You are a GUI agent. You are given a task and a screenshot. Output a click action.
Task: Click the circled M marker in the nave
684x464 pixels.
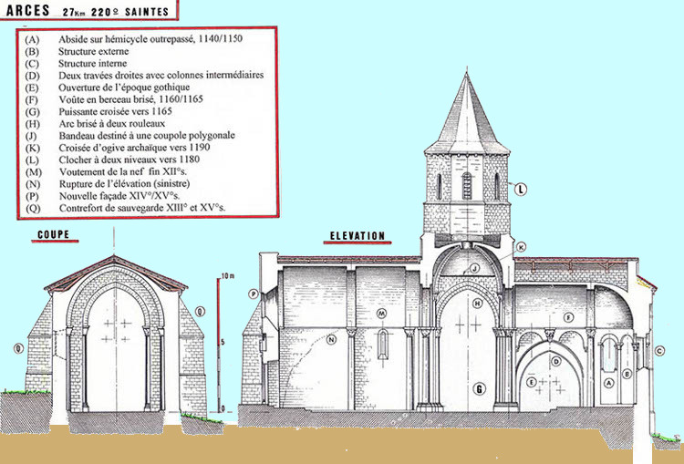(382, 313)
